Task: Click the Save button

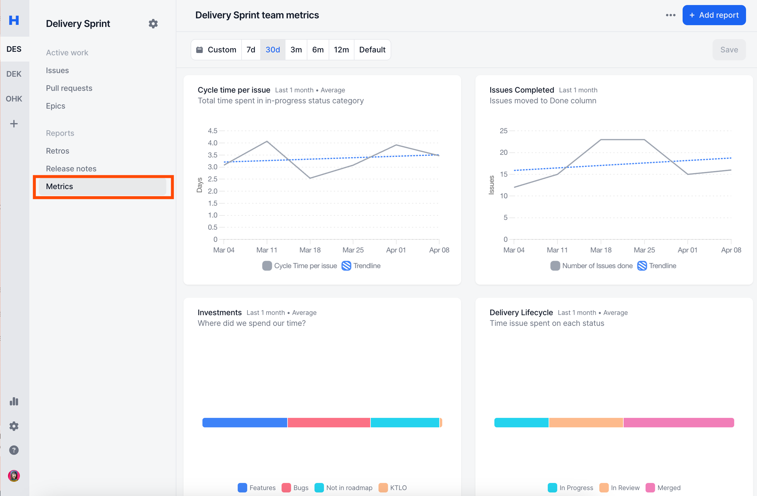Action: tap(729, 50)
